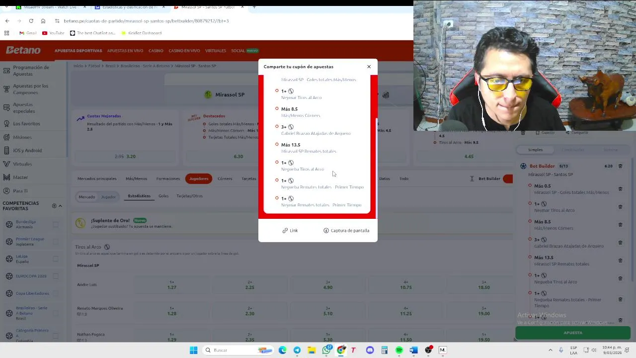
Task: Select Renato Marques Oliveira 3+ odds 5.10
Action: (328, 311)
